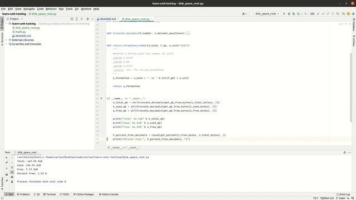The width and height of the screenshot is (356, 200).
Task: Click the Git update project arrow
Action: tap(318, 14)
